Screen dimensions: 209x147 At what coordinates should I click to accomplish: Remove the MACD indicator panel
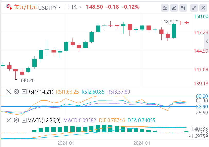[x=9, y=120]
